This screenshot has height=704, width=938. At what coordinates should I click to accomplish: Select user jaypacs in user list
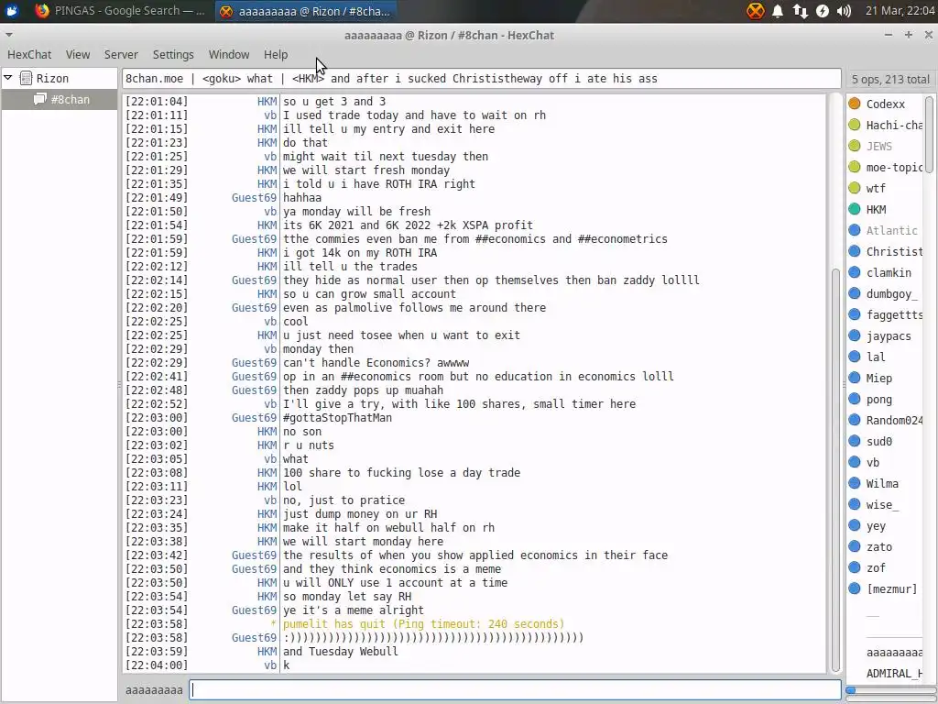coord(889,335)
